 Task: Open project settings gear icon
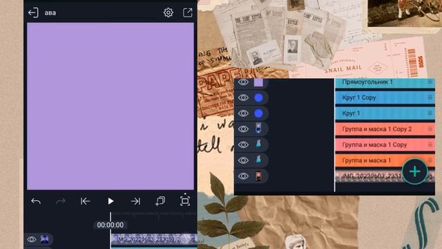click(169, 12)
